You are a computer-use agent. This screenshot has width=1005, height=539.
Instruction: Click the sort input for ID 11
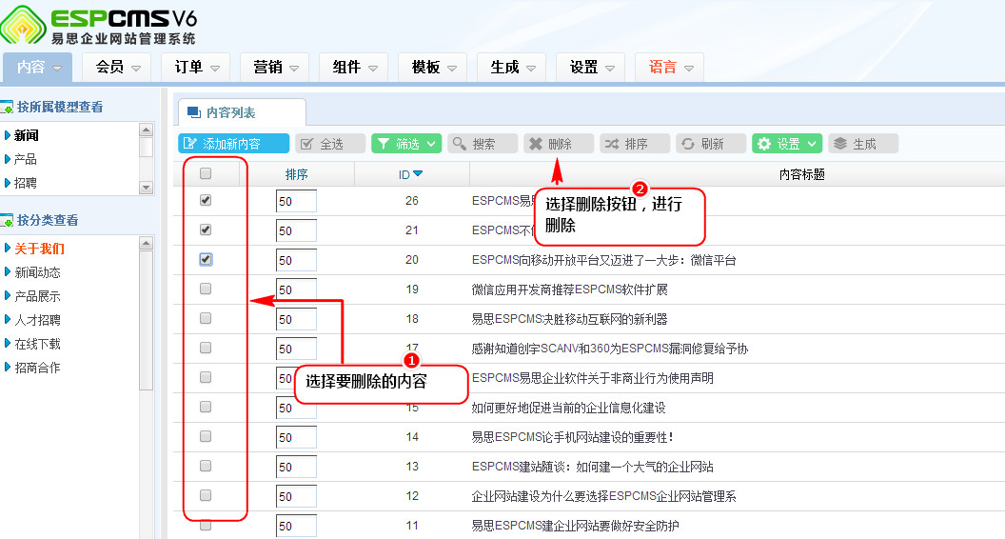coord(296,526)
